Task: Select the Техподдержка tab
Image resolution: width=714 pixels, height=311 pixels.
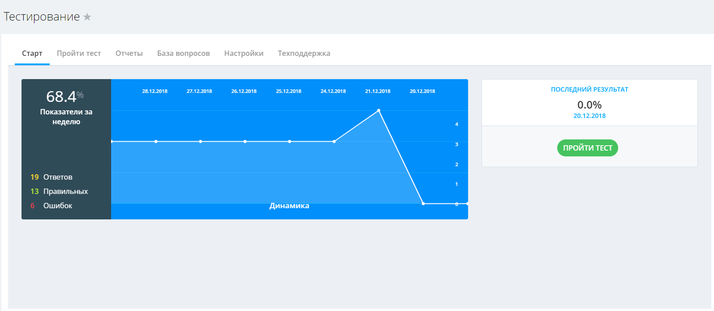Action: 304,54
